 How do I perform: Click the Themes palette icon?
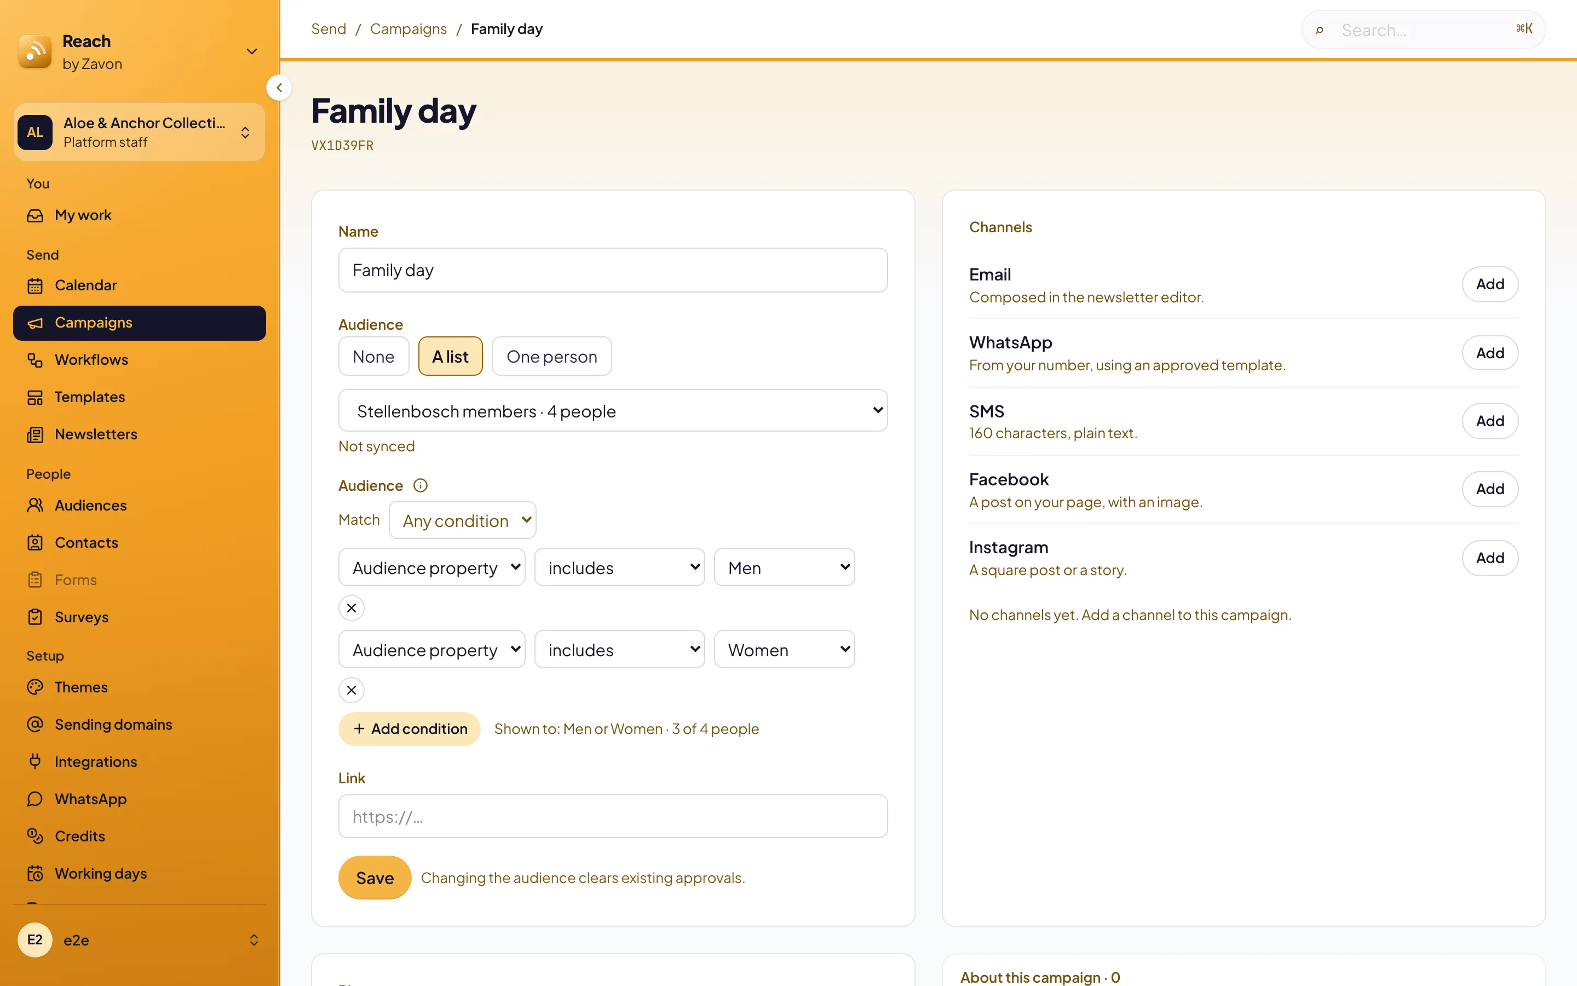point(35,687)
